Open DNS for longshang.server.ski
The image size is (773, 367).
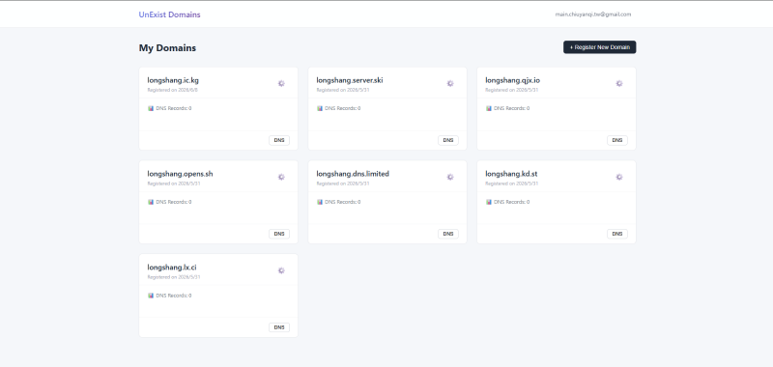[x=448, y=140]
